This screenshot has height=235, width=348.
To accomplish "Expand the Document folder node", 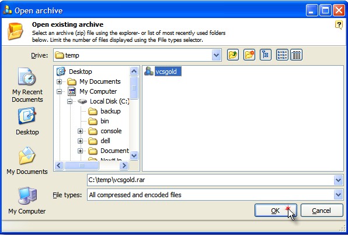I will (x=80, y=151).
